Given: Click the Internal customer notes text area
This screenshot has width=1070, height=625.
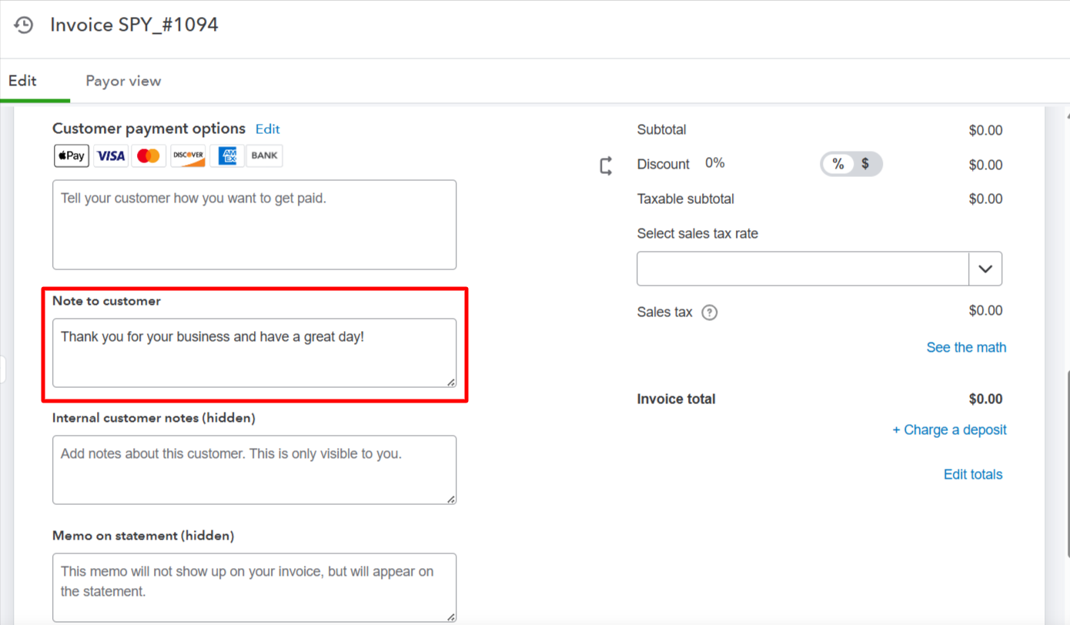Looking at the screenshot, I should tap(254, 470).
